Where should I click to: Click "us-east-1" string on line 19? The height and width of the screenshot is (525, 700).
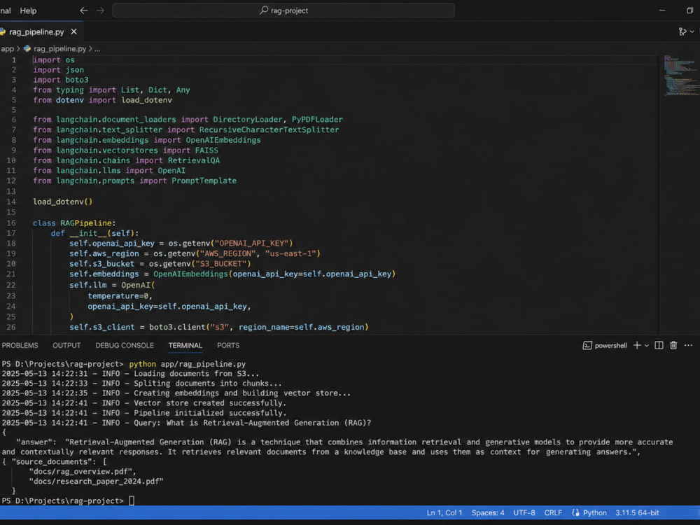pyautogui.click(x=290, y=253)
